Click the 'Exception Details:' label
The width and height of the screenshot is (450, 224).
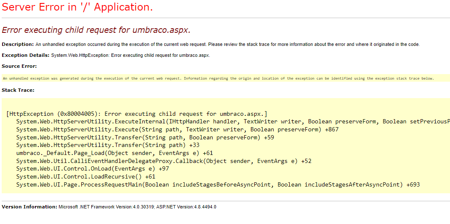click(x=26, y=56)
